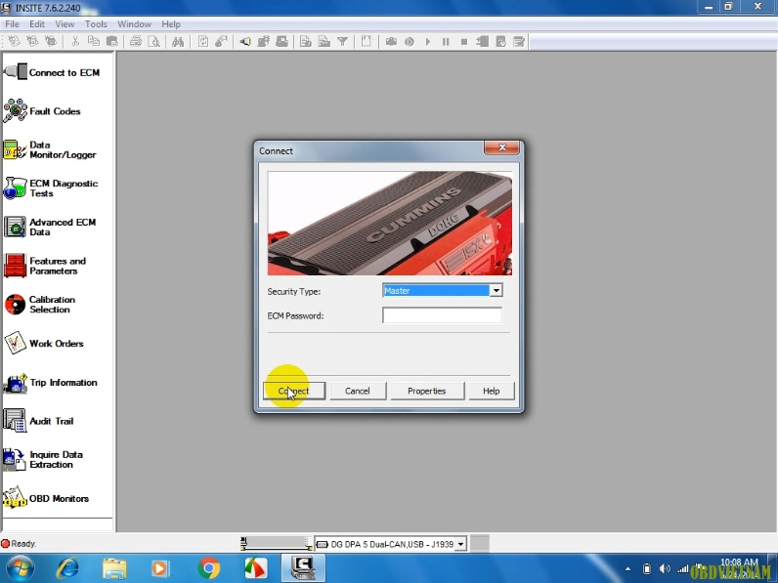Open Inquire Data Extraction
This screenshot has width=778, height=583.
coord(43,460)
